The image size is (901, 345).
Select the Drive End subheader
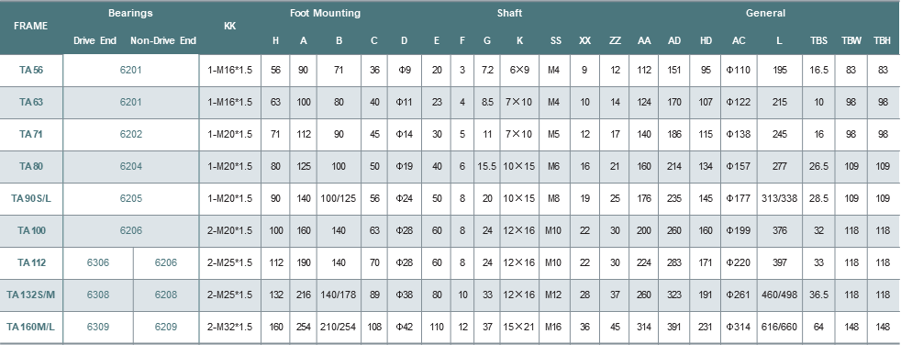click(x=95, y=40)
